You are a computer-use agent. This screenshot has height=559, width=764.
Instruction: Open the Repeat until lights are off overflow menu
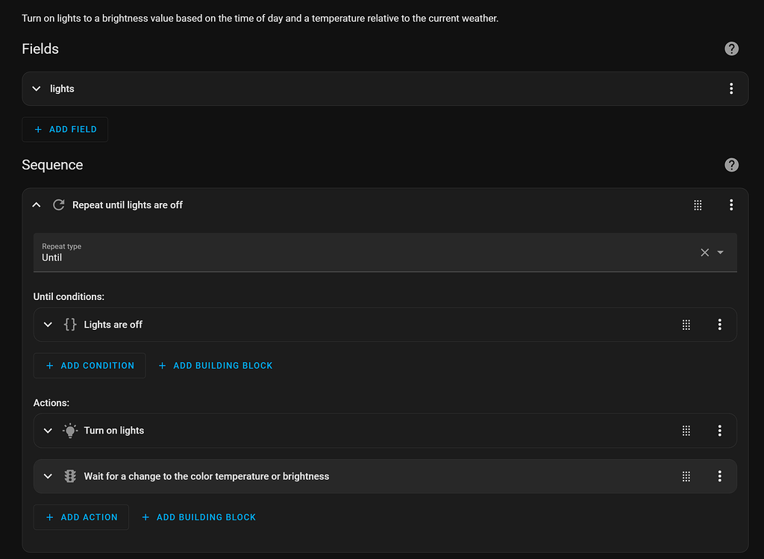click(x=731, y=204)
